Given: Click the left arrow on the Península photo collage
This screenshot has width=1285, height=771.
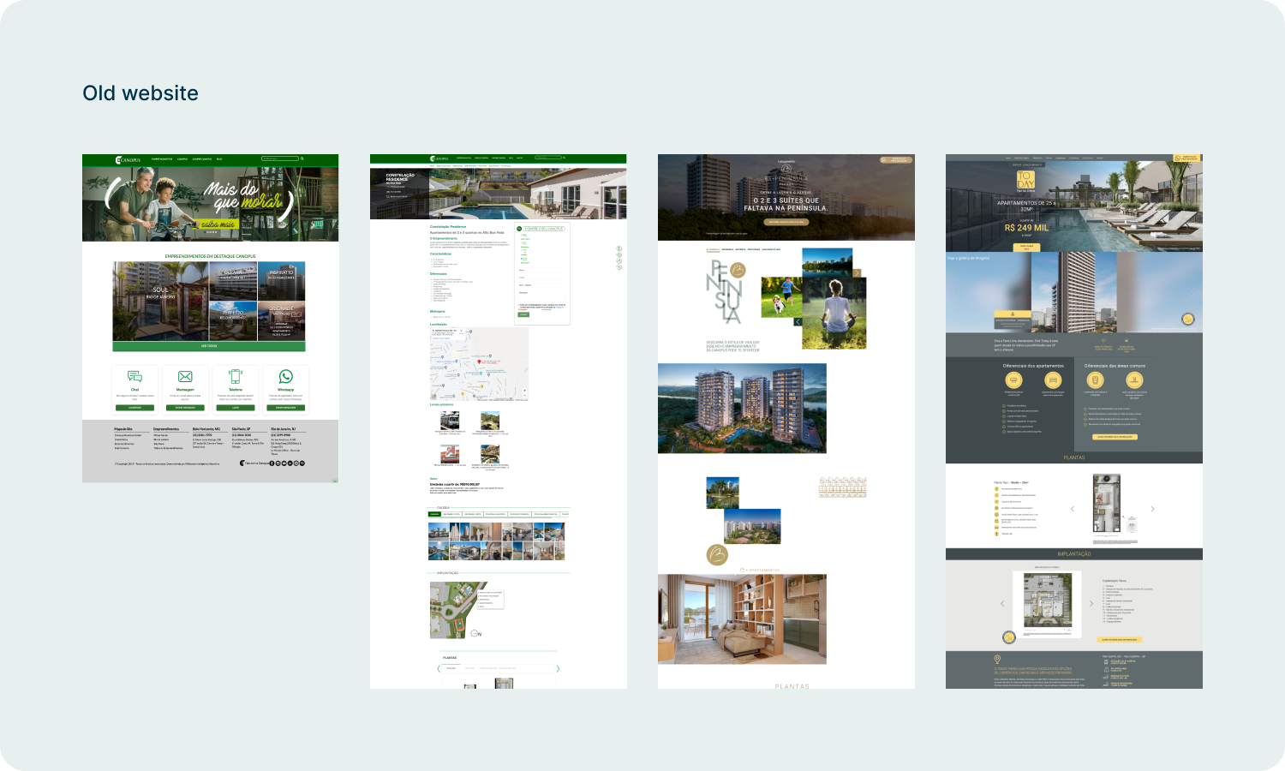Looking at the screenshot, I should (x=798, y=321).
